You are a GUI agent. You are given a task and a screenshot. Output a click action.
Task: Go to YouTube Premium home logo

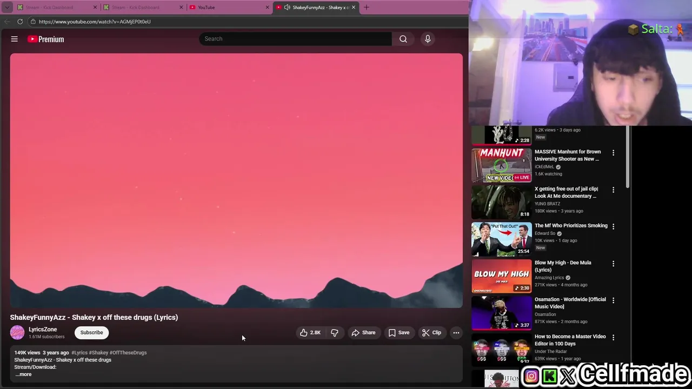point(46,39)
